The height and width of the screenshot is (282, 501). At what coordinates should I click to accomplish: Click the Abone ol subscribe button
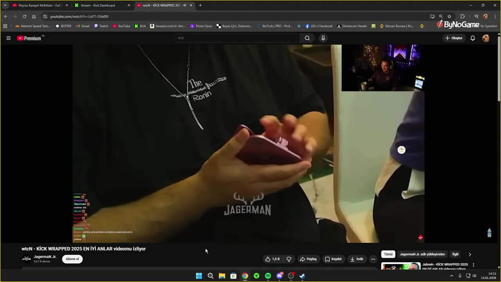[x=72, y=259]
